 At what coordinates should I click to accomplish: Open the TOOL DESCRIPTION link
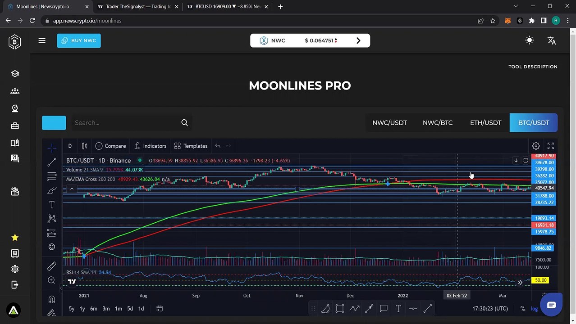(533, 67)
